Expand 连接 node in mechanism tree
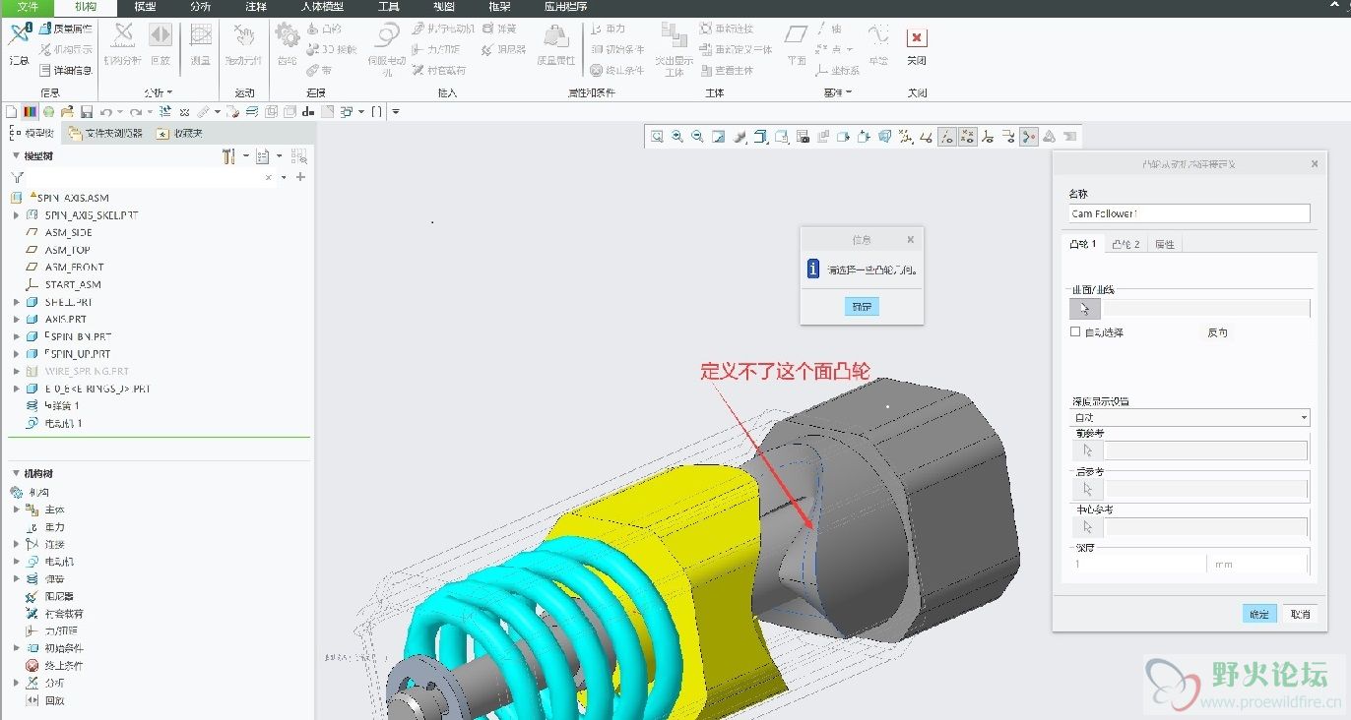Image resolution: width=1351 pixels, height=720 pixels. pyautogui.click(x=17, y=544)
